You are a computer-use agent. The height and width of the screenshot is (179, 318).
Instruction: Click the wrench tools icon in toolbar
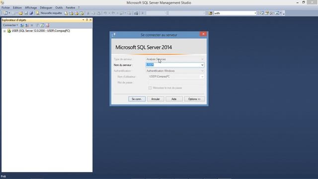tap(272, 13)
